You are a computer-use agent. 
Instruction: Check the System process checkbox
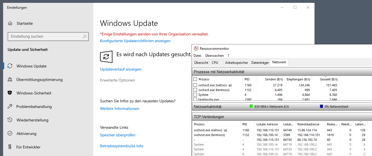(195, 95)
